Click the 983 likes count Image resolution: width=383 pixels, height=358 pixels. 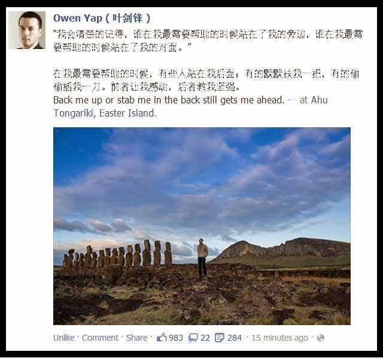[x=176, y=338]
